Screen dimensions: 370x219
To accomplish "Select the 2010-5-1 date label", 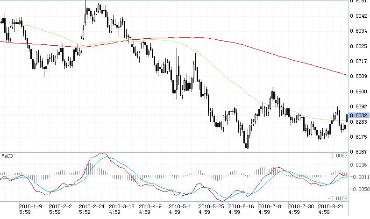I will pyautogui.click(x=180, y=206).
